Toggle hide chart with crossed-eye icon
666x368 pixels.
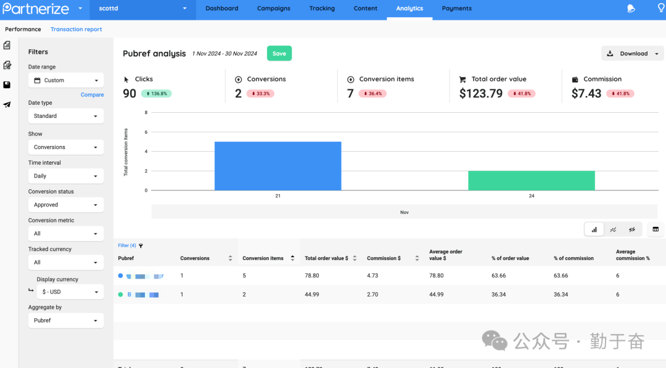[632, 229]
